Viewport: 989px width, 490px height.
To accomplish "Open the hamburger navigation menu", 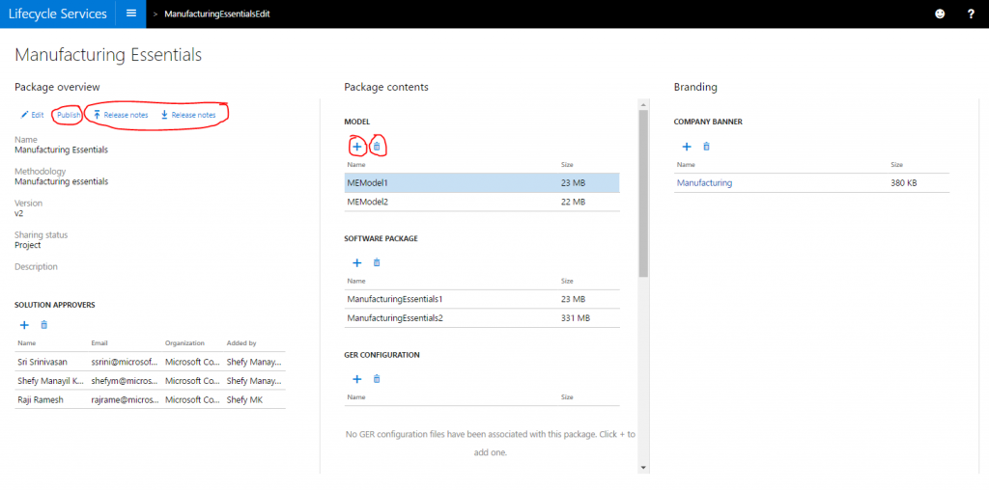I will (131, 14).
